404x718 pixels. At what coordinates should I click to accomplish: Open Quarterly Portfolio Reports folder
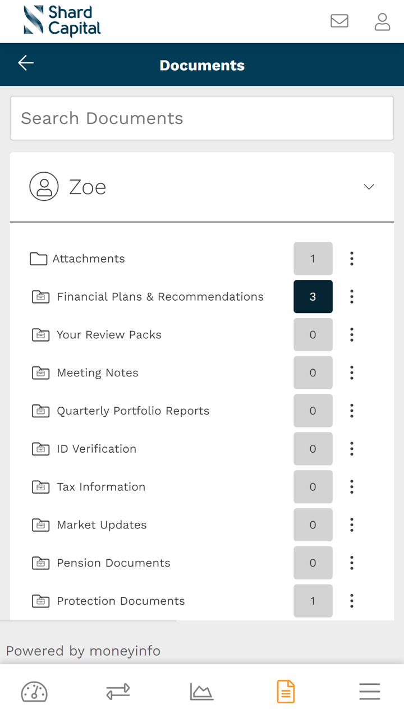133,411
